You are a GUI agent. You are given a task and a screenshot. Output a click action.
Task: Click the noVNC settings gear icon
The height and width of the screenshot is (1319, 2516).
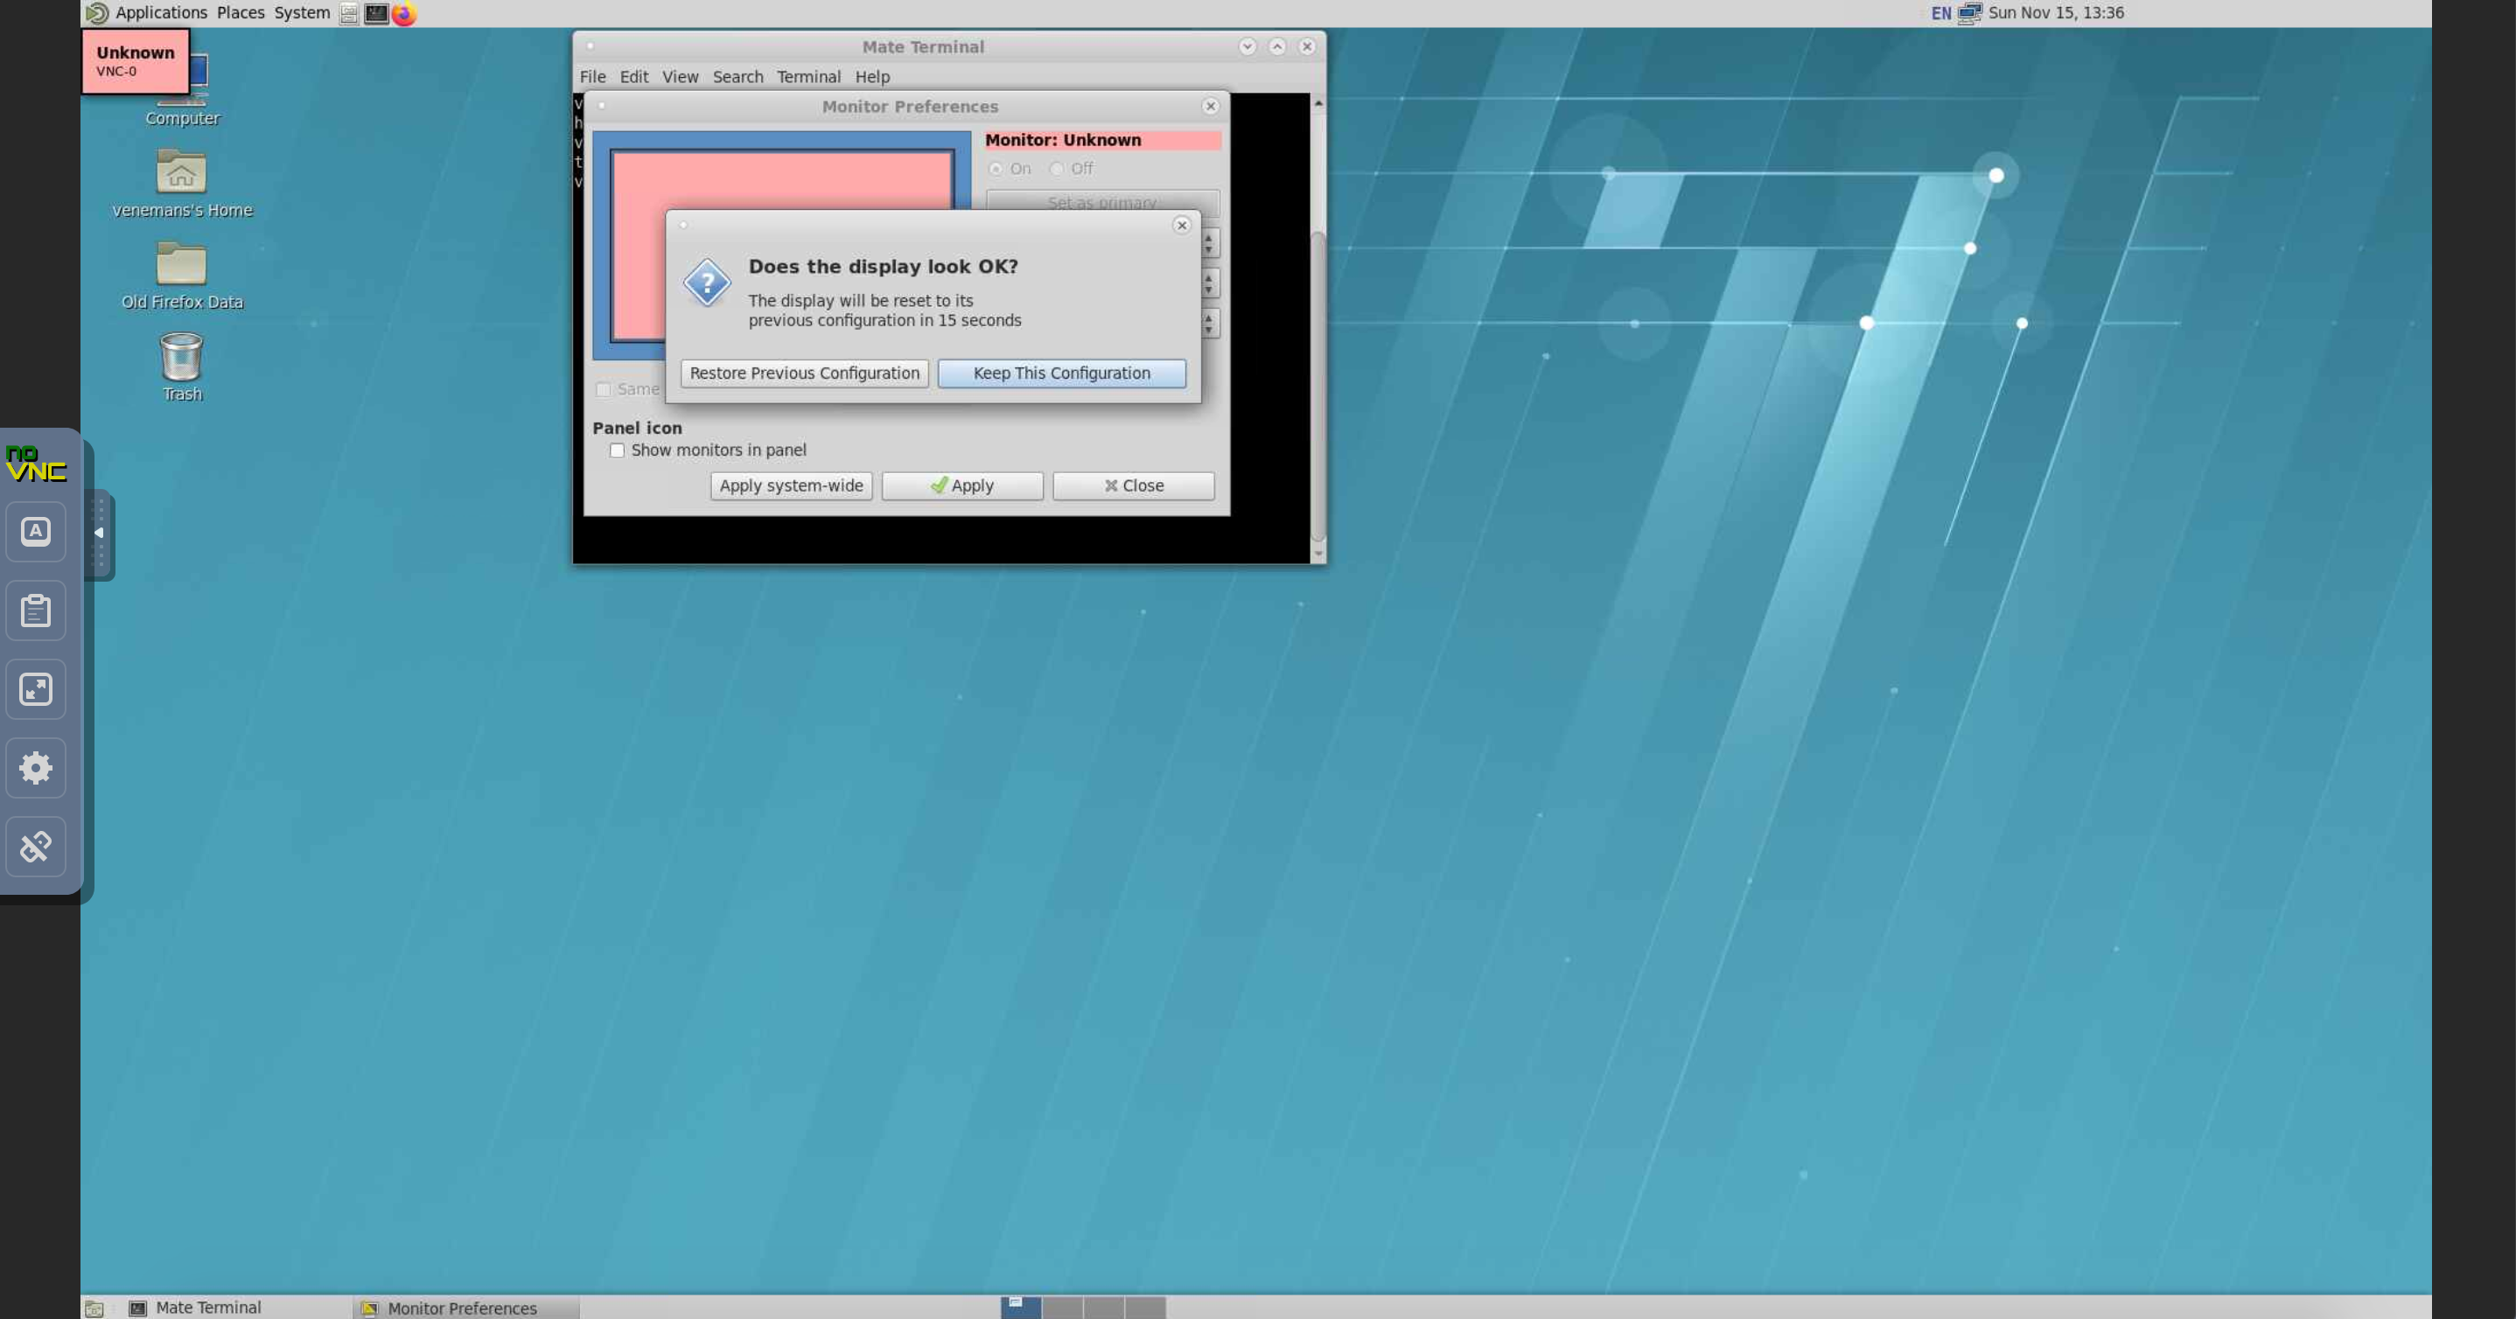point(36,767)
